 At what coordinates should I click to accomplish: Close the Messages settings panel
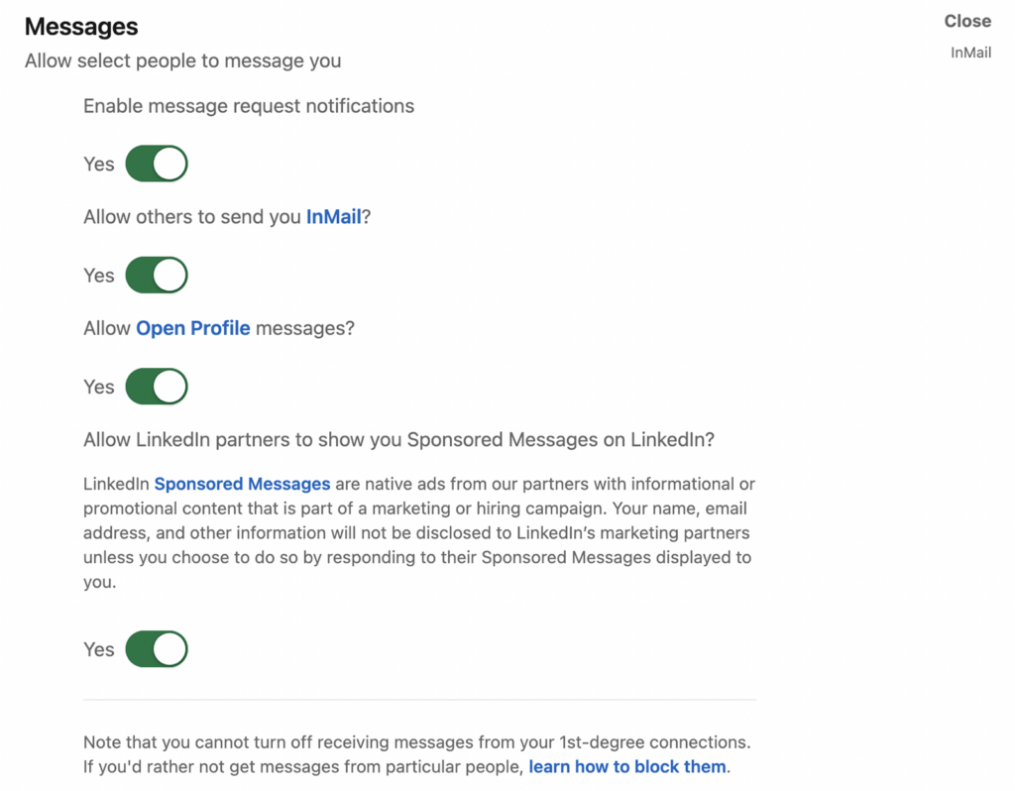click(967, 20)
